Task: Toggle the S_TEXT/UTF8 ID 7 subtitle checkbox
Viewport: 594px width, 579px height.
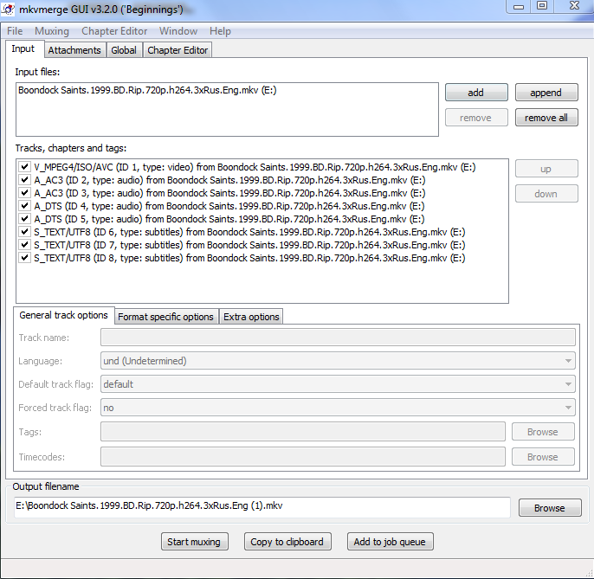Action: (x=24, y=245)
